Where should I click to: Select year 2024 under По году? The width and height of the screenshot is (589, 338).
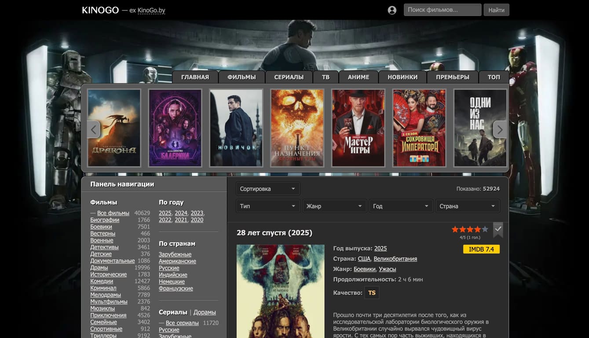[x=181, y=213]
